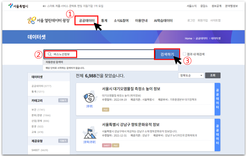Click the search field containing 버스노선정보
The height and width of the screenshot is (156, 246).
99,54
